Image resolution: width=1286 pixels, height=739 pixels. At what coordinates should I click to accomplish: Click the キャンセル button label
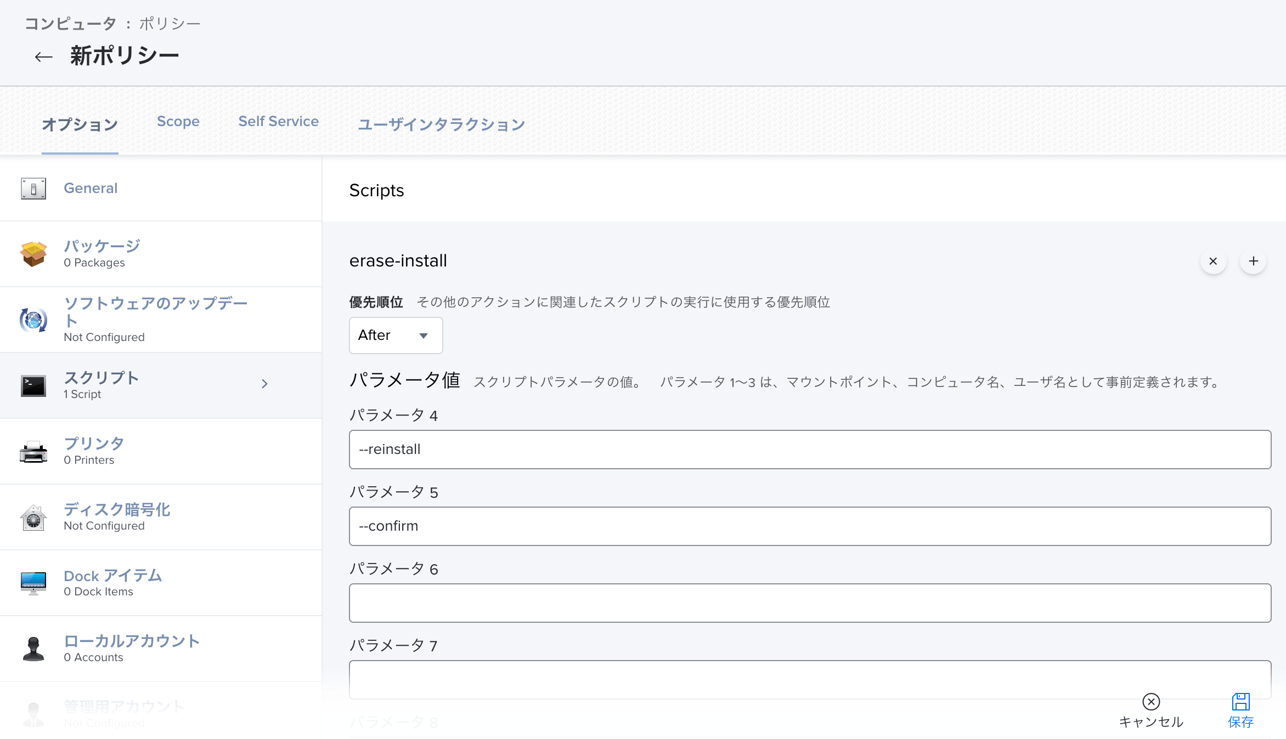pos(1151,721)
